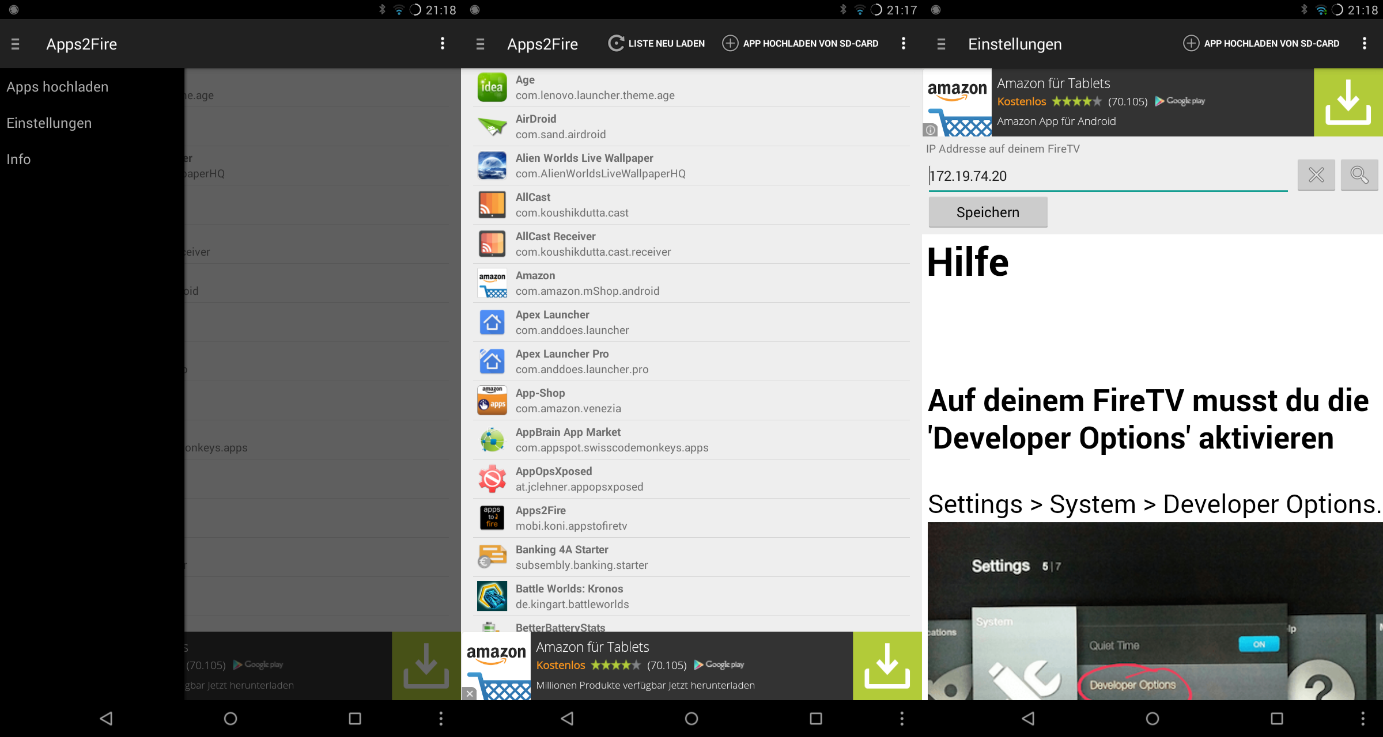Select the Apps2Fire app icon in list

coord(492,518)
